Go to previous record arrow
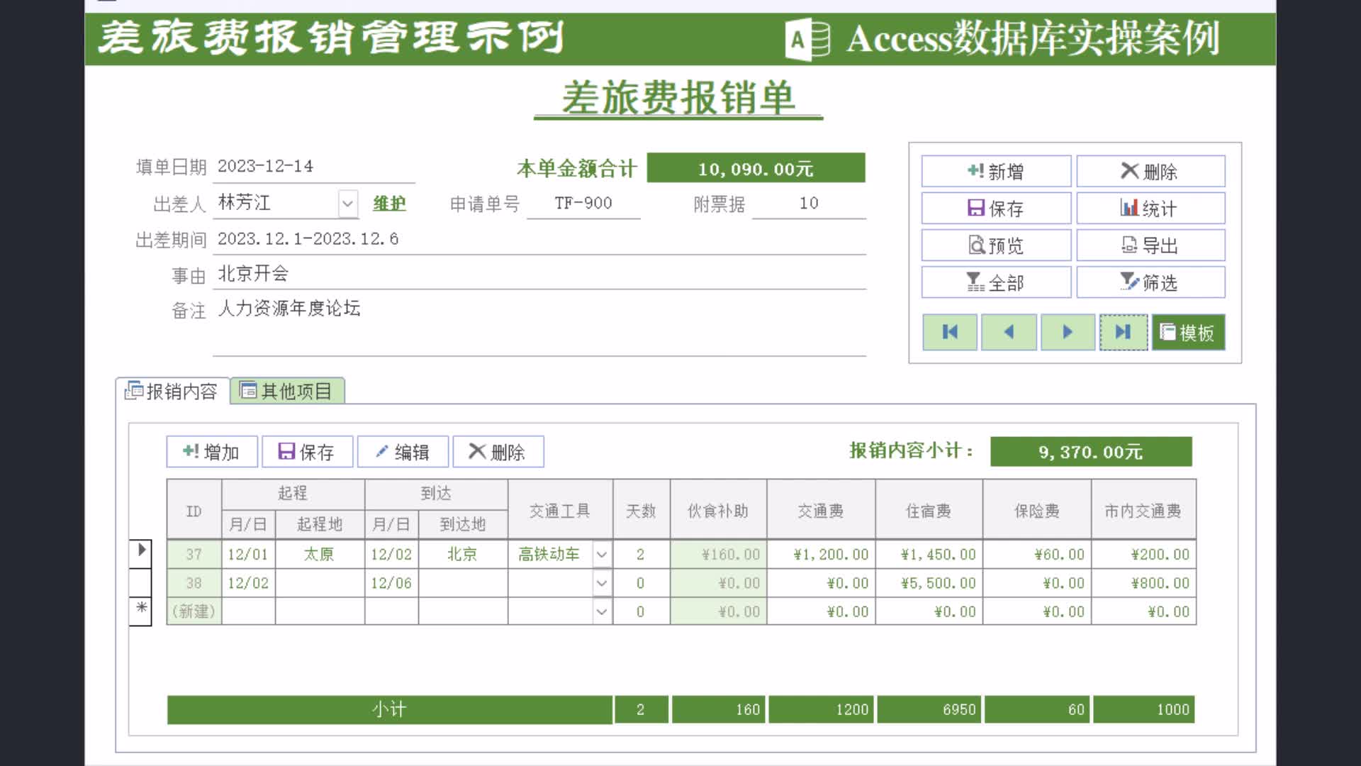This screenshot has width=1361, height=766. (x=1009, y=332)
